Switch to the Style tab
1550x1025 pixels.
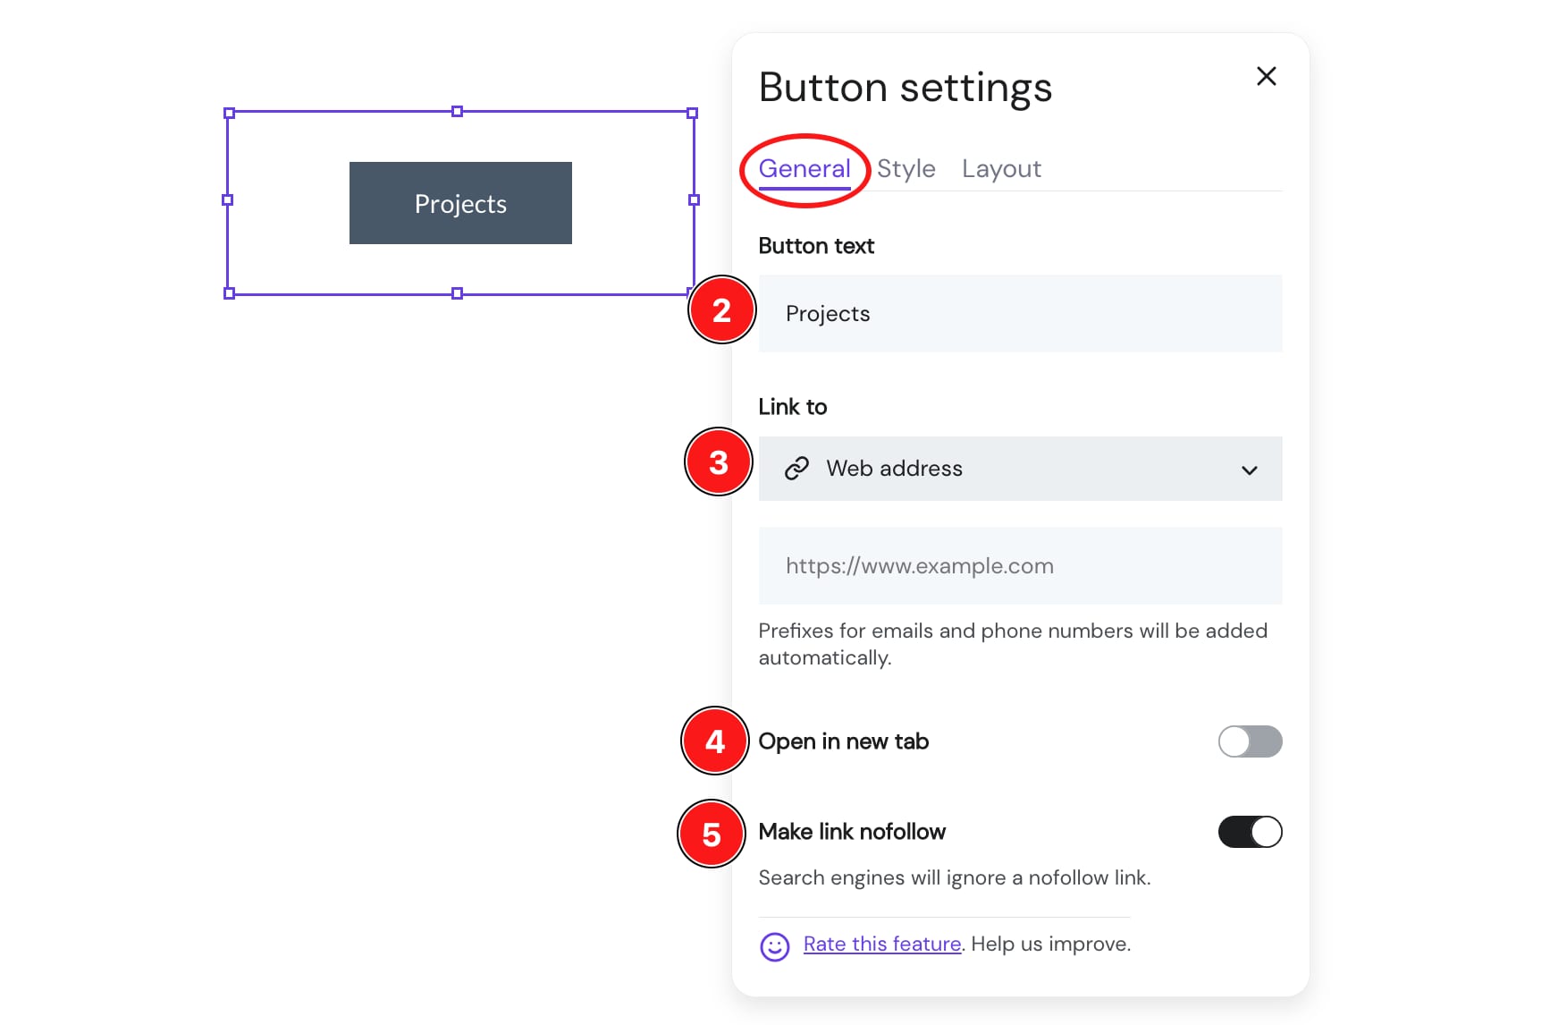906,168
